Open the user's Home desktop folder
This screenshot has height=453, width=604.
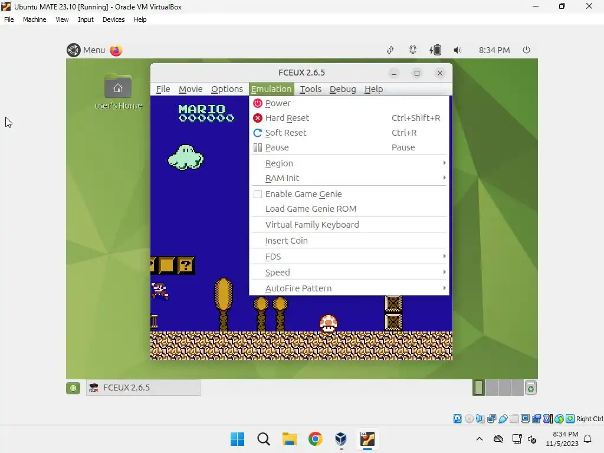118,91
